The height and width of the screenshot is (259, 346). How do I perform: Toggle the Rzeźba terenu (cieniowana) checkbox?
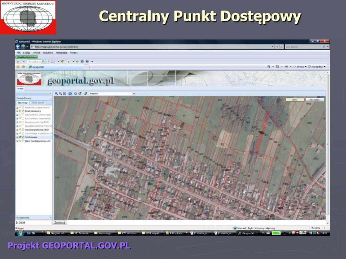pos(23,115)
